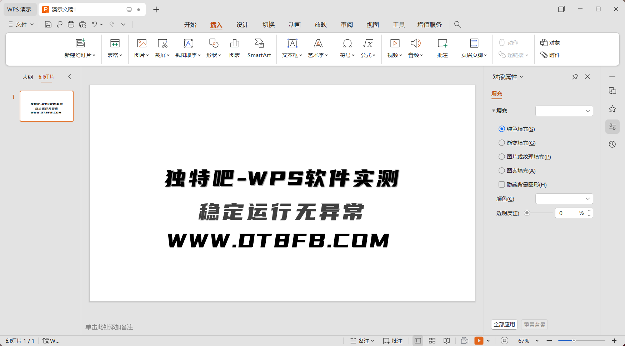The image size is (625, 346).
Task: Switch to 动画 animation tab
Action: (294, 25)
